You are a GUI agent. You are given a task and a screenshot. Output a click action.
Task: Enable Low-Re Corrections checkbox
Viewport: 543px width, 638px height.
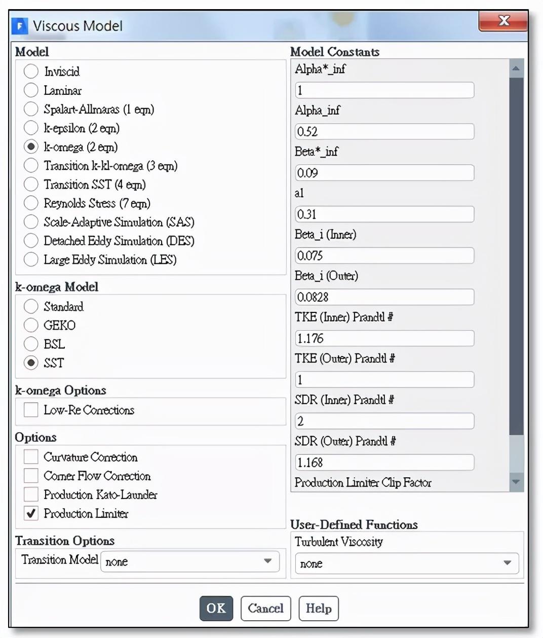click(31, 410)
